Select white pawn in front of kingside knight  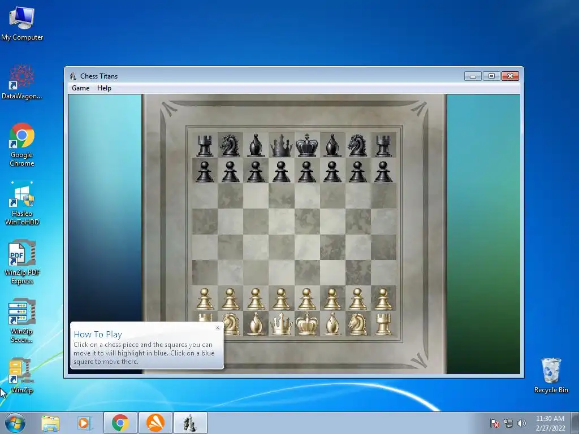pyautogui.click(x=357, y=299)
